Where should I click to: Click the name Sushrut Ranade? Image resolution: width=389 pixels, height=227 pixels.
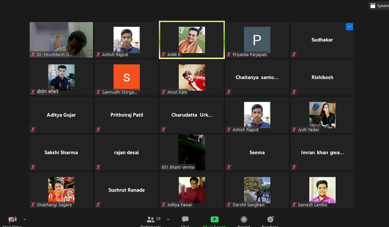pyautogui.click(x=127, y=190)
